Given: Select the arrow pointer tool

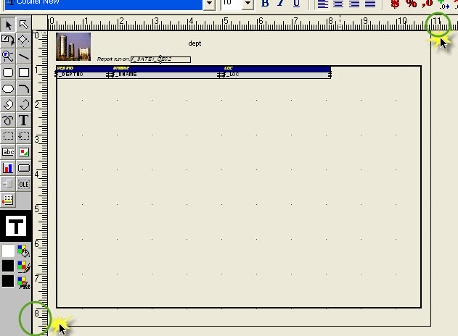Looking at the screenshot, I should [x=8, y=25].
